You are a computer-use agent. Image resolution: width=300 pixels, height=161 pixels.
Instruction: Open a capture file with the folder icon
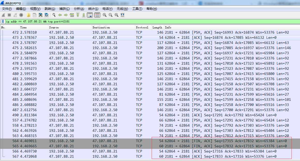(28, 15)
